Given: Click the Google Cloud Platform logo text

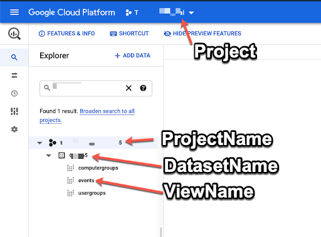Looking at the screenshot, I should tap(71, 13).
